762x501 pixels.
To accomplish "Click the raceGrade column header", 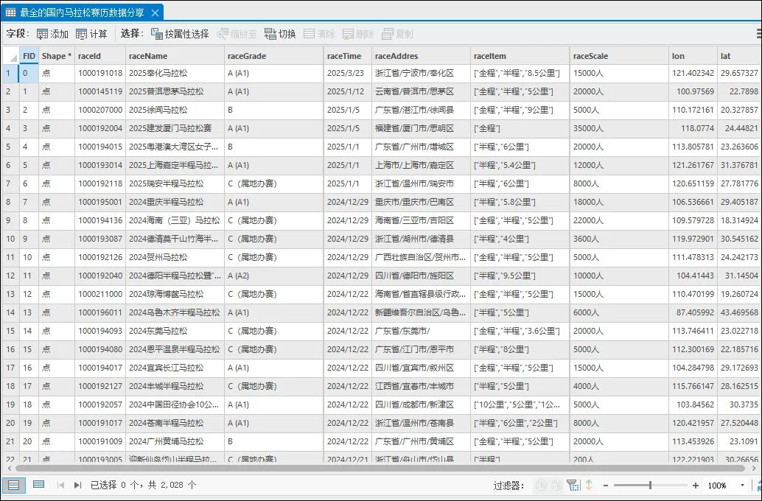I will (274, 56).
